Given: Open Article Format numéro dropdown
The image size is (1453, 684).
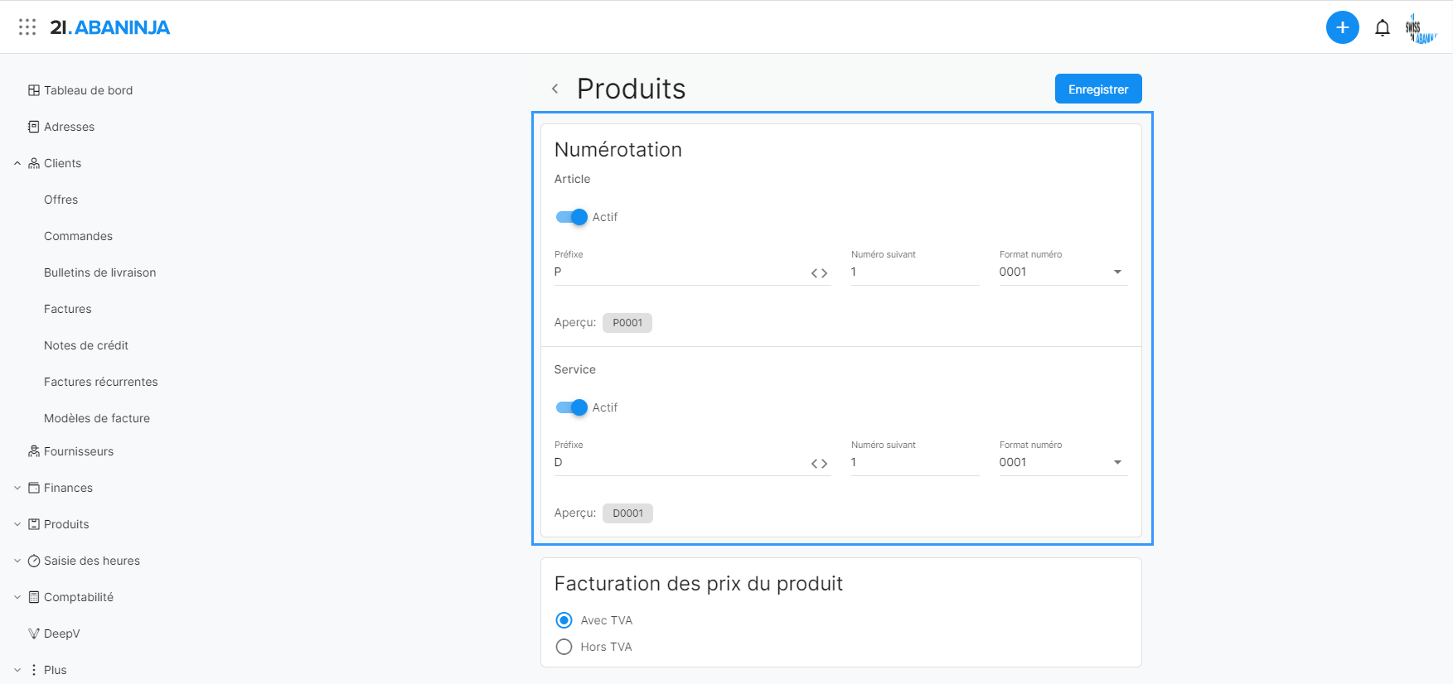Looking at the screenshot, I should 1063,272.
